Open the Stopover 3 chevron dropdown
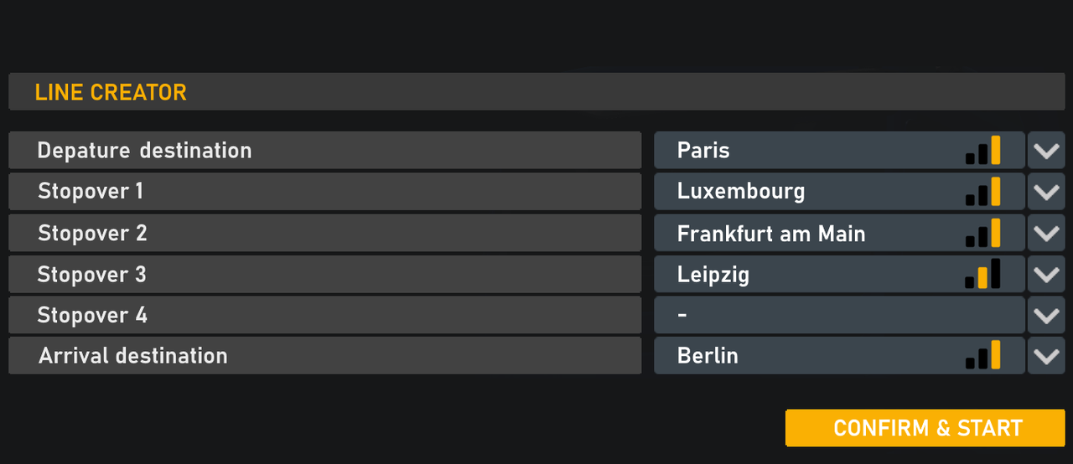Viewport: 1073px width, 464px height. (x=1046, y=274)
